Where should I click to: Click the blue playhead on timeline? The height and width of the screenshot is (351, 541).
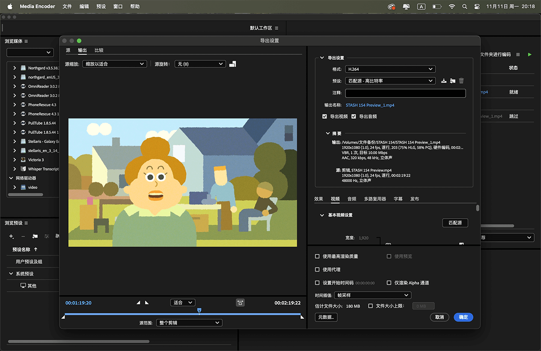point(199,310)
